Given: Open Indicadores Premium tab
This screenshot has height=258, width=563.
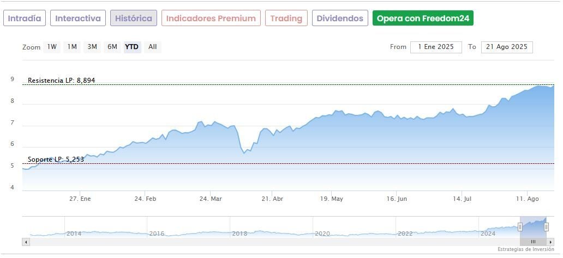Looking at the screenshot, I should click(x=211, y=18).
